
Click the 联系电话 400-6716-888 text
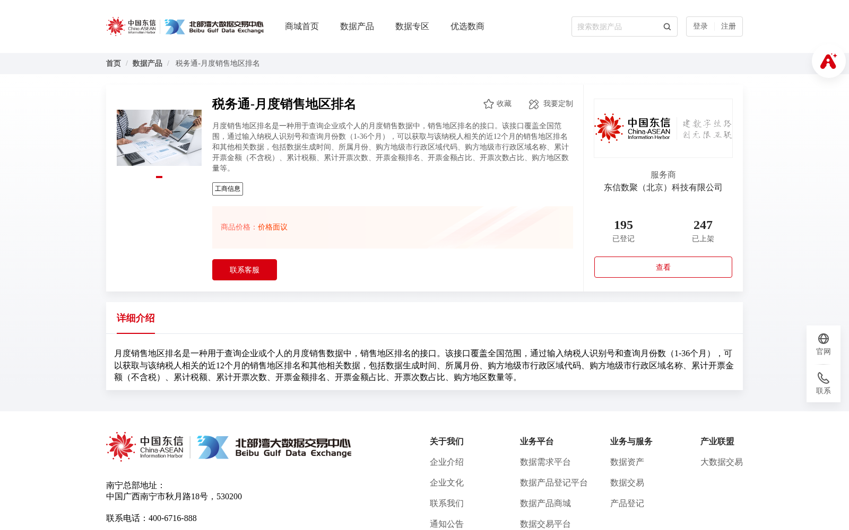151,518
